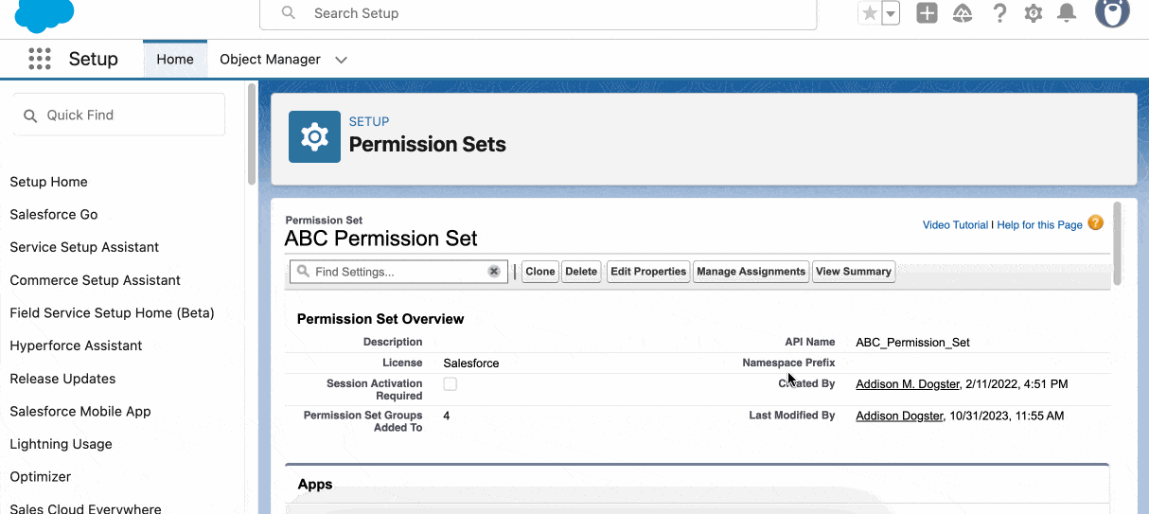Viewport: 1149px width, 514px height.
Task: Click the Find Settings magnifier icon
Action: point(303,272)
